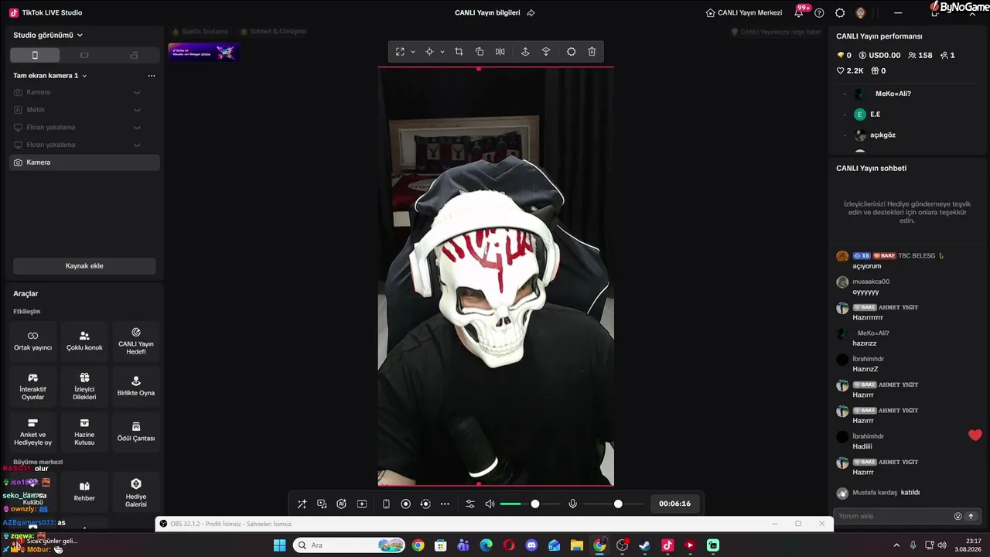This screenshot has width=990, height=557.
Task: Send the chat comment with arrow button
Action: (971, 516)
